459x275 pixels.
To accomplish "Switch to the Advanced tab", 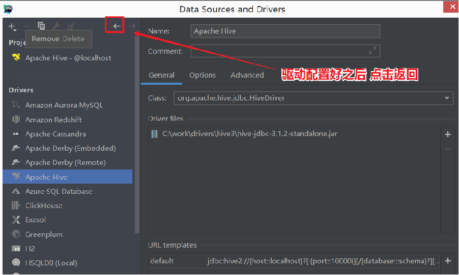I will pyautogui.click(x=247, y=75).
